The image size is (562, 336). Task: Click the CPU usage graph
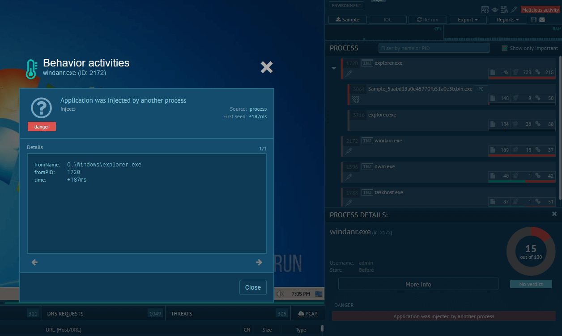tap(385, 33)
